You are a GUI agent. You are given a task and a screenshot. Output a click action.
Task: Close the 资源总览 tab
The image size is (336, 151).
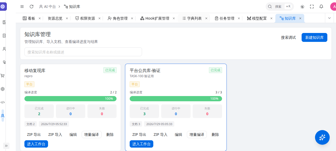pos(67,18)
